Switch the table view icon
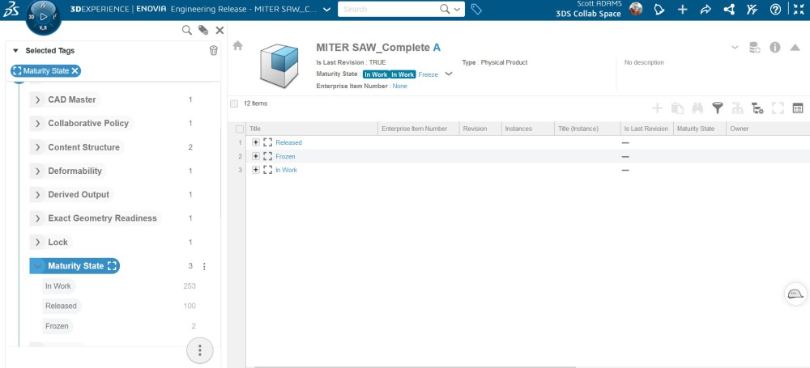810x368 pixels. 798,108
